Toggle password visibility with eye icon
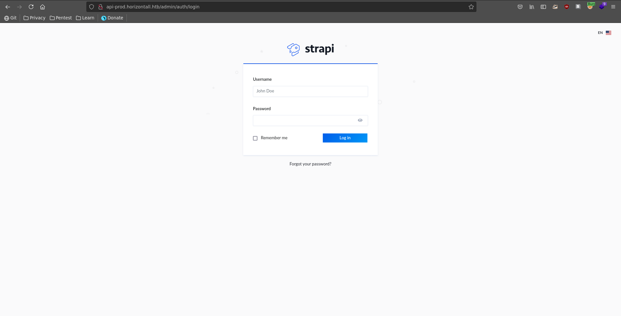Screen dimensions: 621x316 (x=360, y=121)
